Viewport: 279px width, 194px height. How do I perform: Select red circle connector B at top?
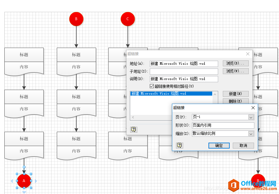[x=76, y=19]
